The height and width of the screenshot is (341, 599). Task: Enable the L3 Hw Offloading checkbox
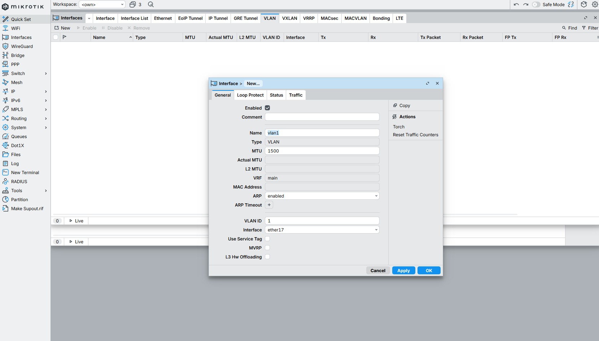267,257
